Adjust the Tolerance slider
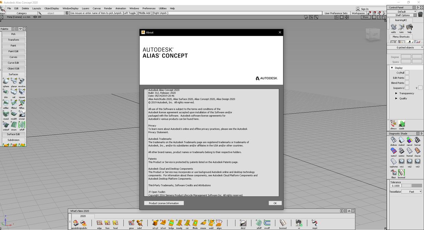424x230 pixels. (412, 186)
